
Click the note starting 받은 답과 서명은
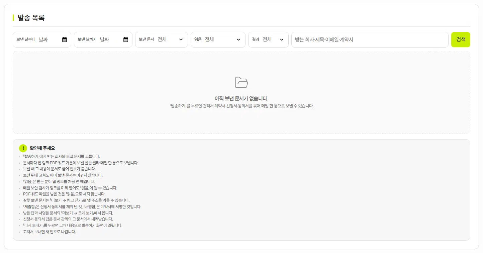click(x=68, y=213)
